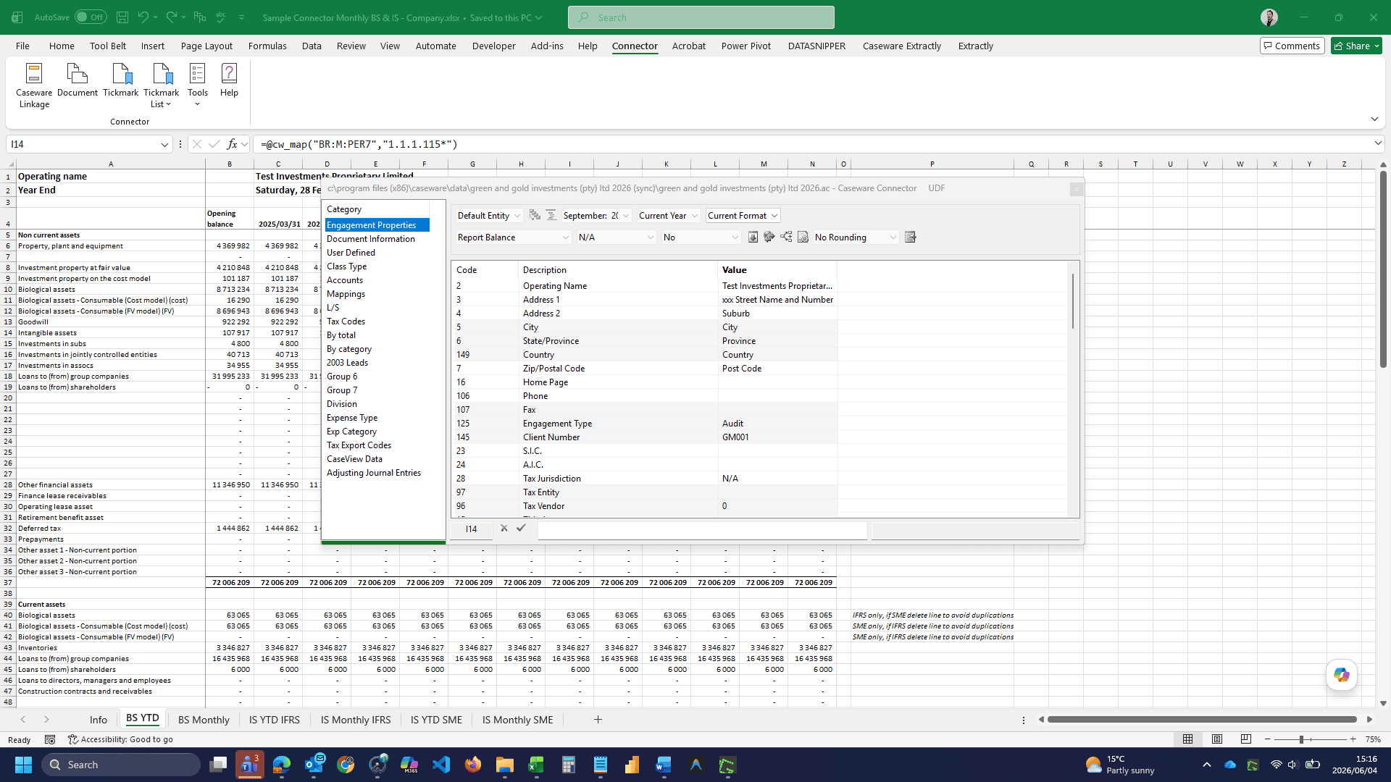
Task: Open the Comments button
Action: click(1292, 46)
